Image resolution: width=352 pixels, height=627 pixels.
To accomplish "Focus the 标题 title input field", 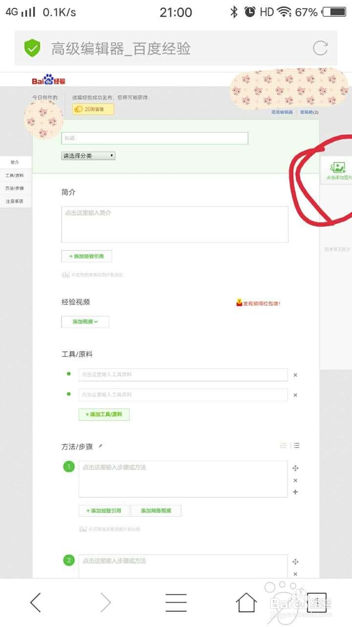I will click(154, 138).
